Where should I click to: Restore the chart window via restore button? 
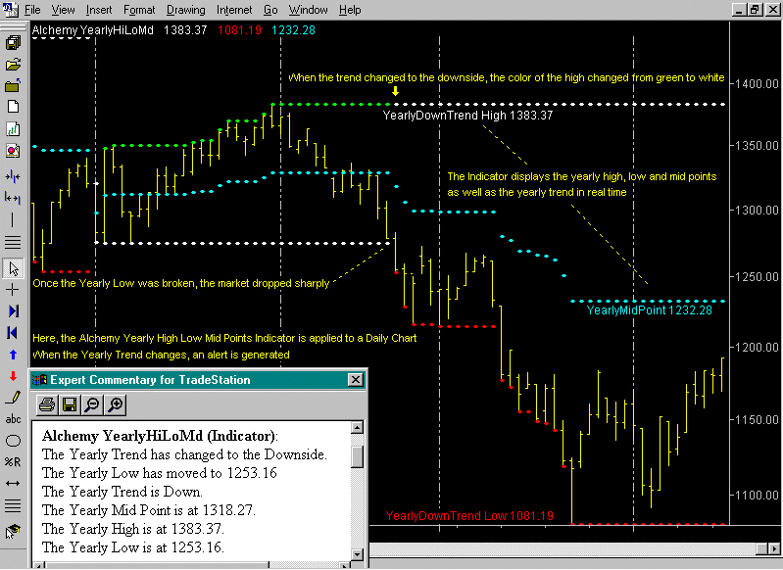[x=755, y=10]
